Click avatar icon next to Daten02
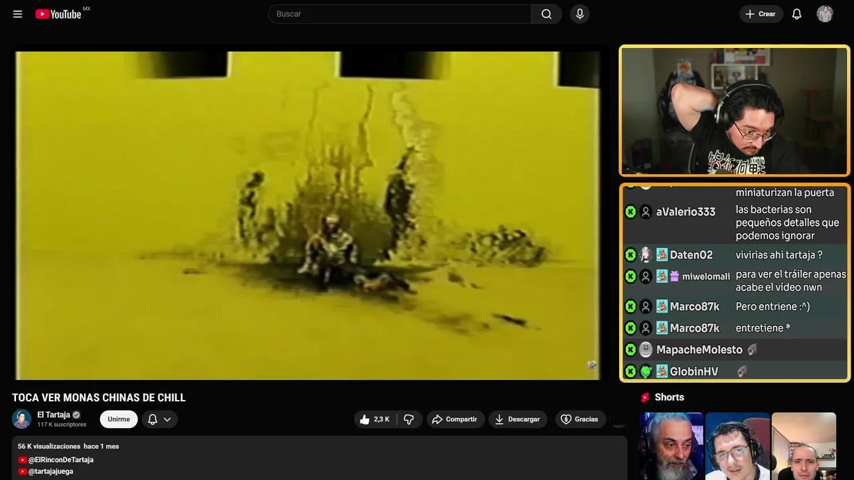Image resolution: width=854 pixels, height=480 pixels. pyautogui.click(x=646, y=255)
